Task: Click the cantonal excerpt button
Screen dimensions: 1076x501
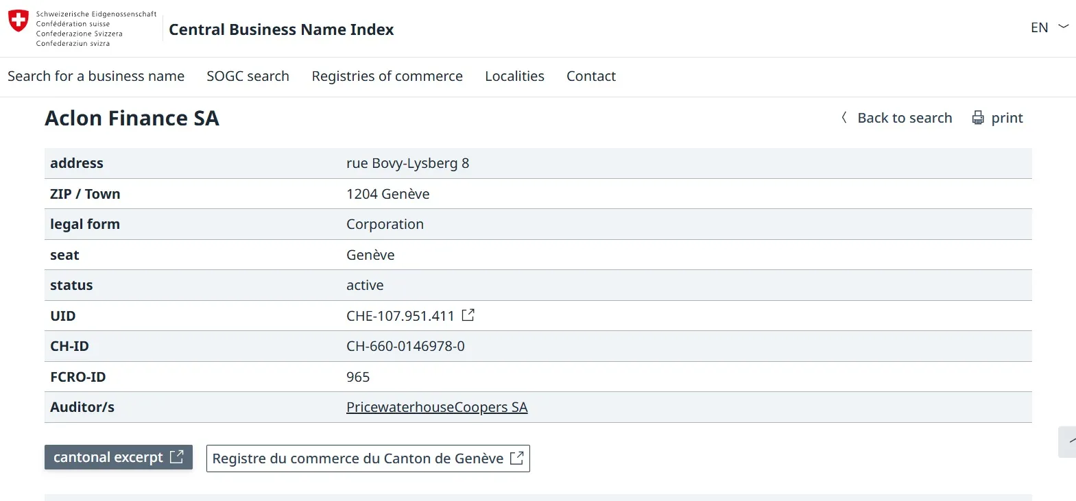Action: [108, 457]
